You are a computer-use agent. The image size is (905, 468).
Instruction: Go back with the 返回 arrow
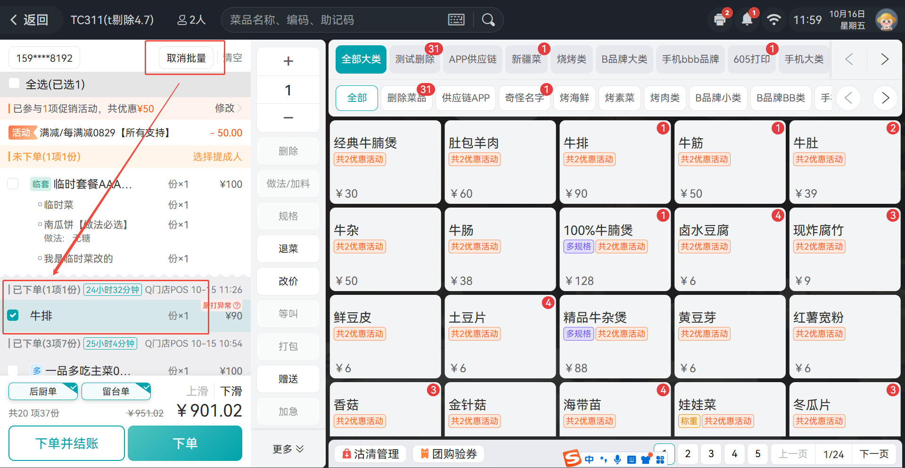[29, 20]
